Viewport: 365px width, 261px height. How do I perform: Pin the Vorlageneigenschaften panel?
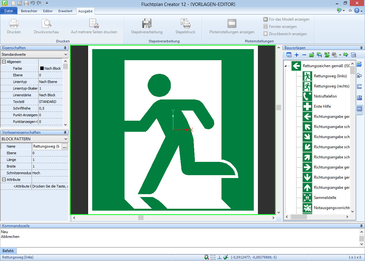pyautogui.click(x=65, y=132)
